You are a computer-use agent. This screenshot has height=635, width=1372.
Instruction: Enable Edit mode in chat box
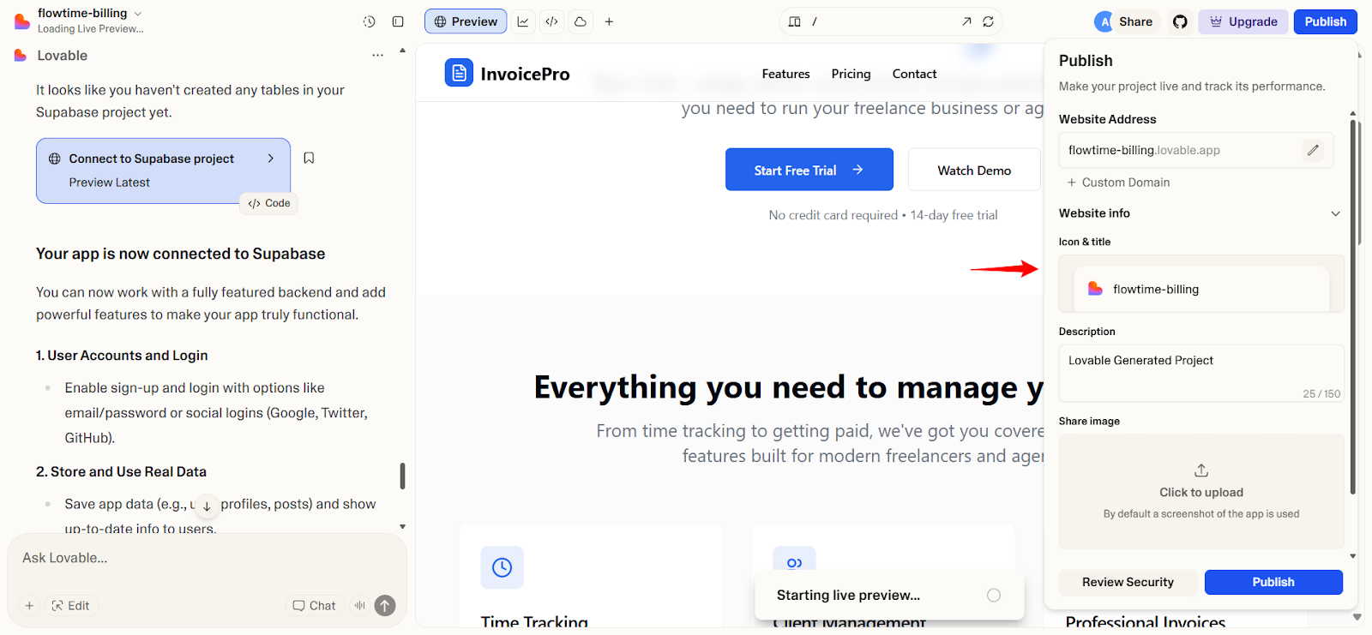pyautogui.click(x=70, y=606)
